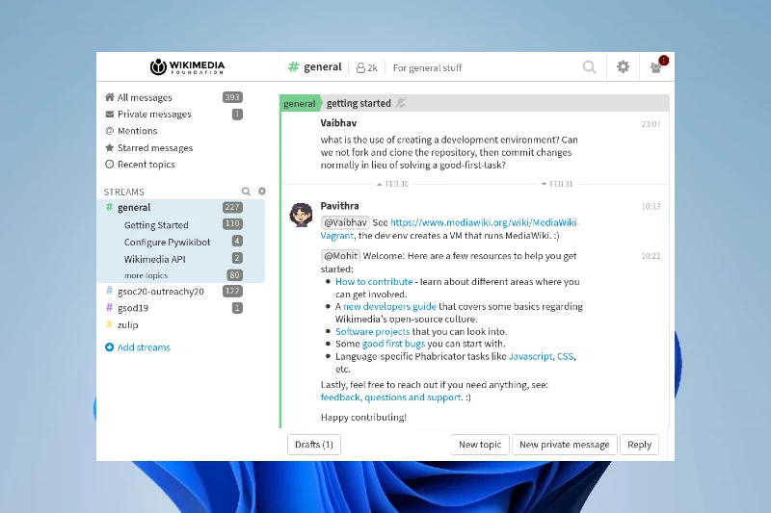Viewport: 771px width, 513px height.
Task: Click the at-sign icon beside Mentions
Action: click(x=110, y=131)
